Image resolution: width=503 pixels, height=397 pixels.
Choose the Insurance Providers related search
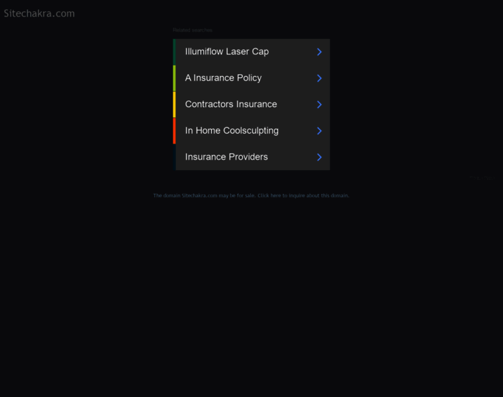226,157
